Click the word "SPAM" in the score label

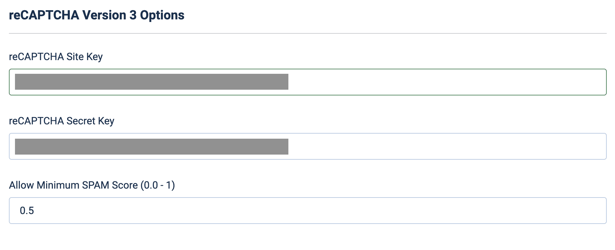pos(96,185)
